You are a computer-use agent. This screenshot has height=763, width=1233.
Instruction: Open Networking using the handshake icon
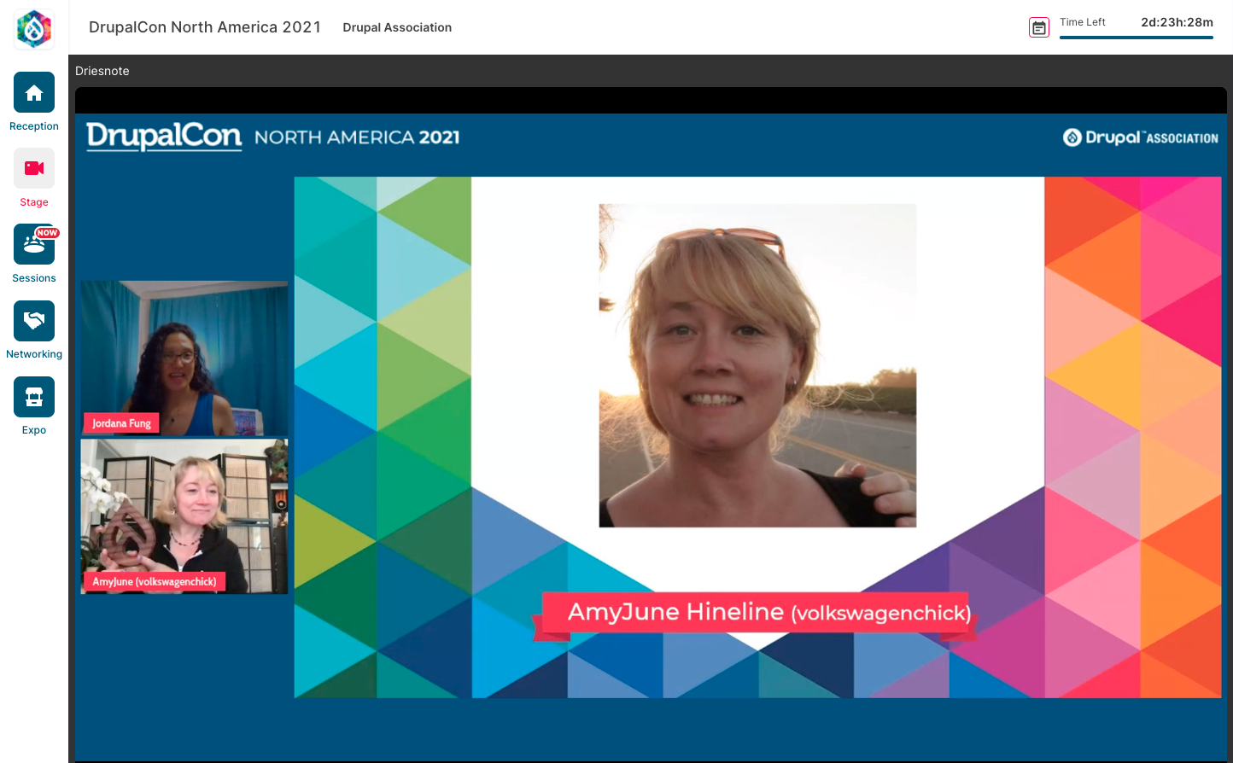pos(33,321)
